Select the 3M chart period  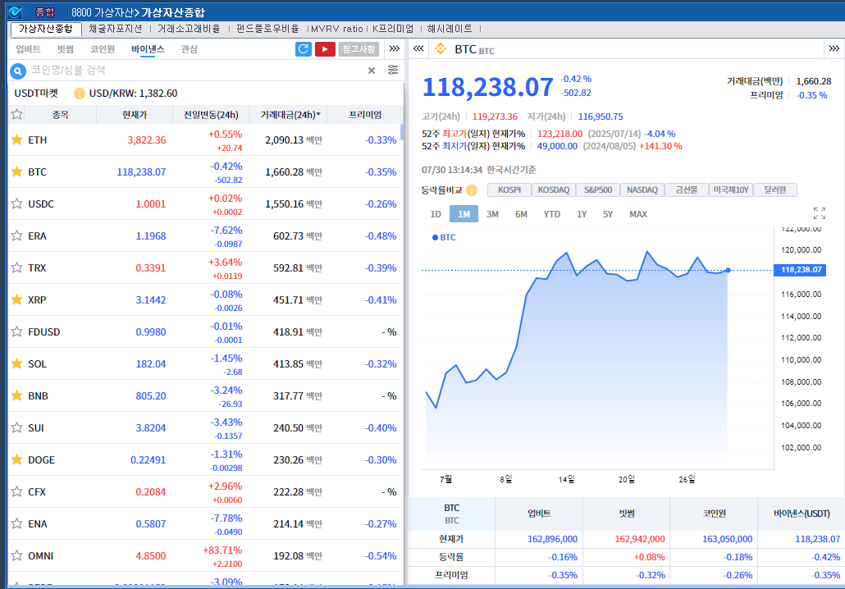click(x=492, y=214)
